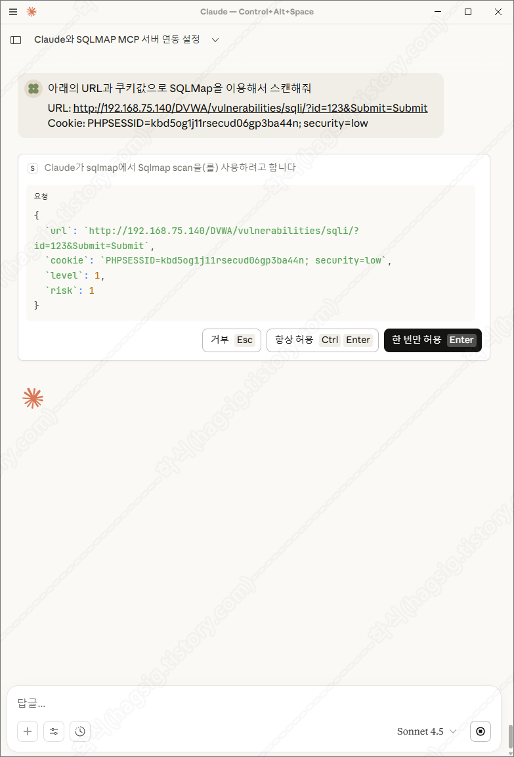Click the user message '스캔해줘' line
This screenshot has height=757, width=514.
pos(179,88)
